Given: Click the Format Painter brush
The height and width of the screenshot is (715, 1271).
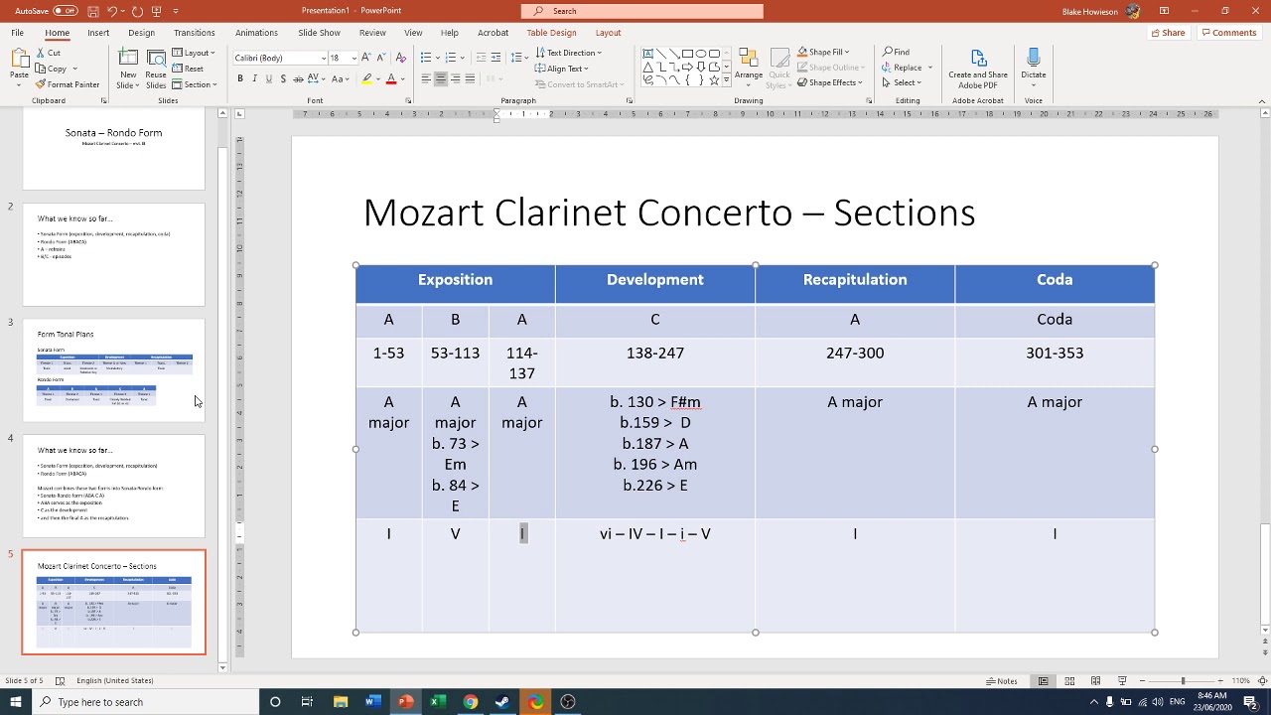Looking at the screenshot, I should [x=41, y=84].
